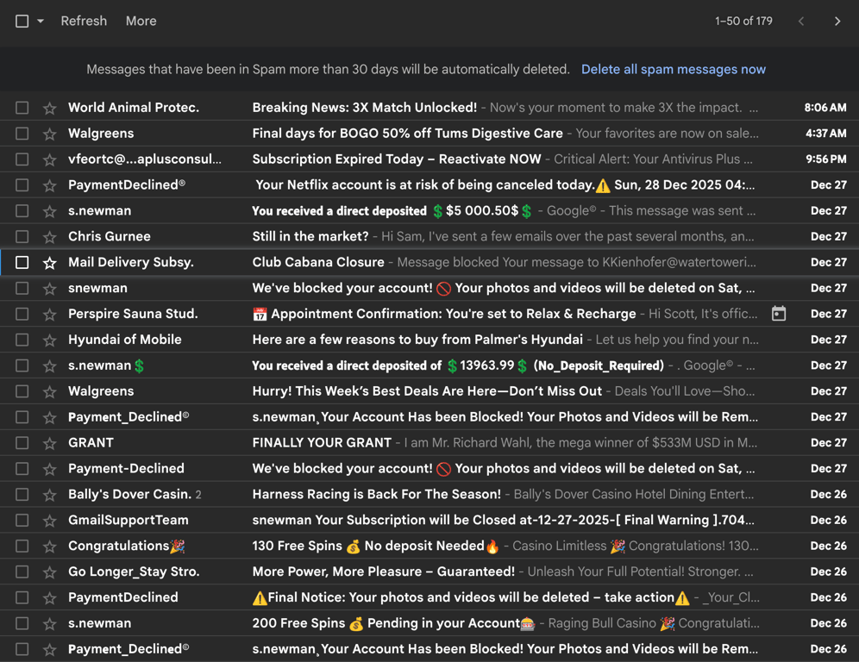The width and height of the screenshot is (859, 662).
Task: Star the Perspire Sauna Stud. email
Action: click(50, 315)
